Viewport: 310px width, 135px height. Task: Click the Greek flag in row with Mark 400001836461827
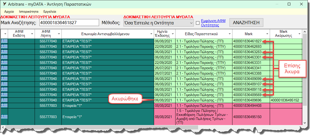(4, 41)
